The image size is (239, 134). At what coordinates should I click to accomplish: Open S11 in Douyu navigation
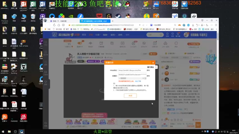tap(128, 35)
